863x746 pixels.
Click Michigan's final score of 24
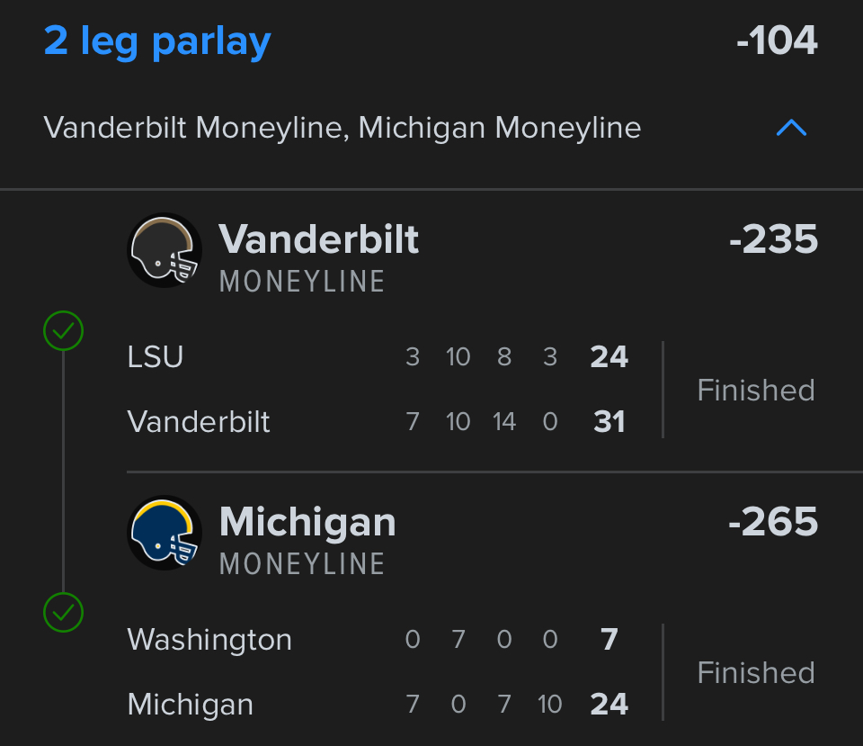pos(609,705)
